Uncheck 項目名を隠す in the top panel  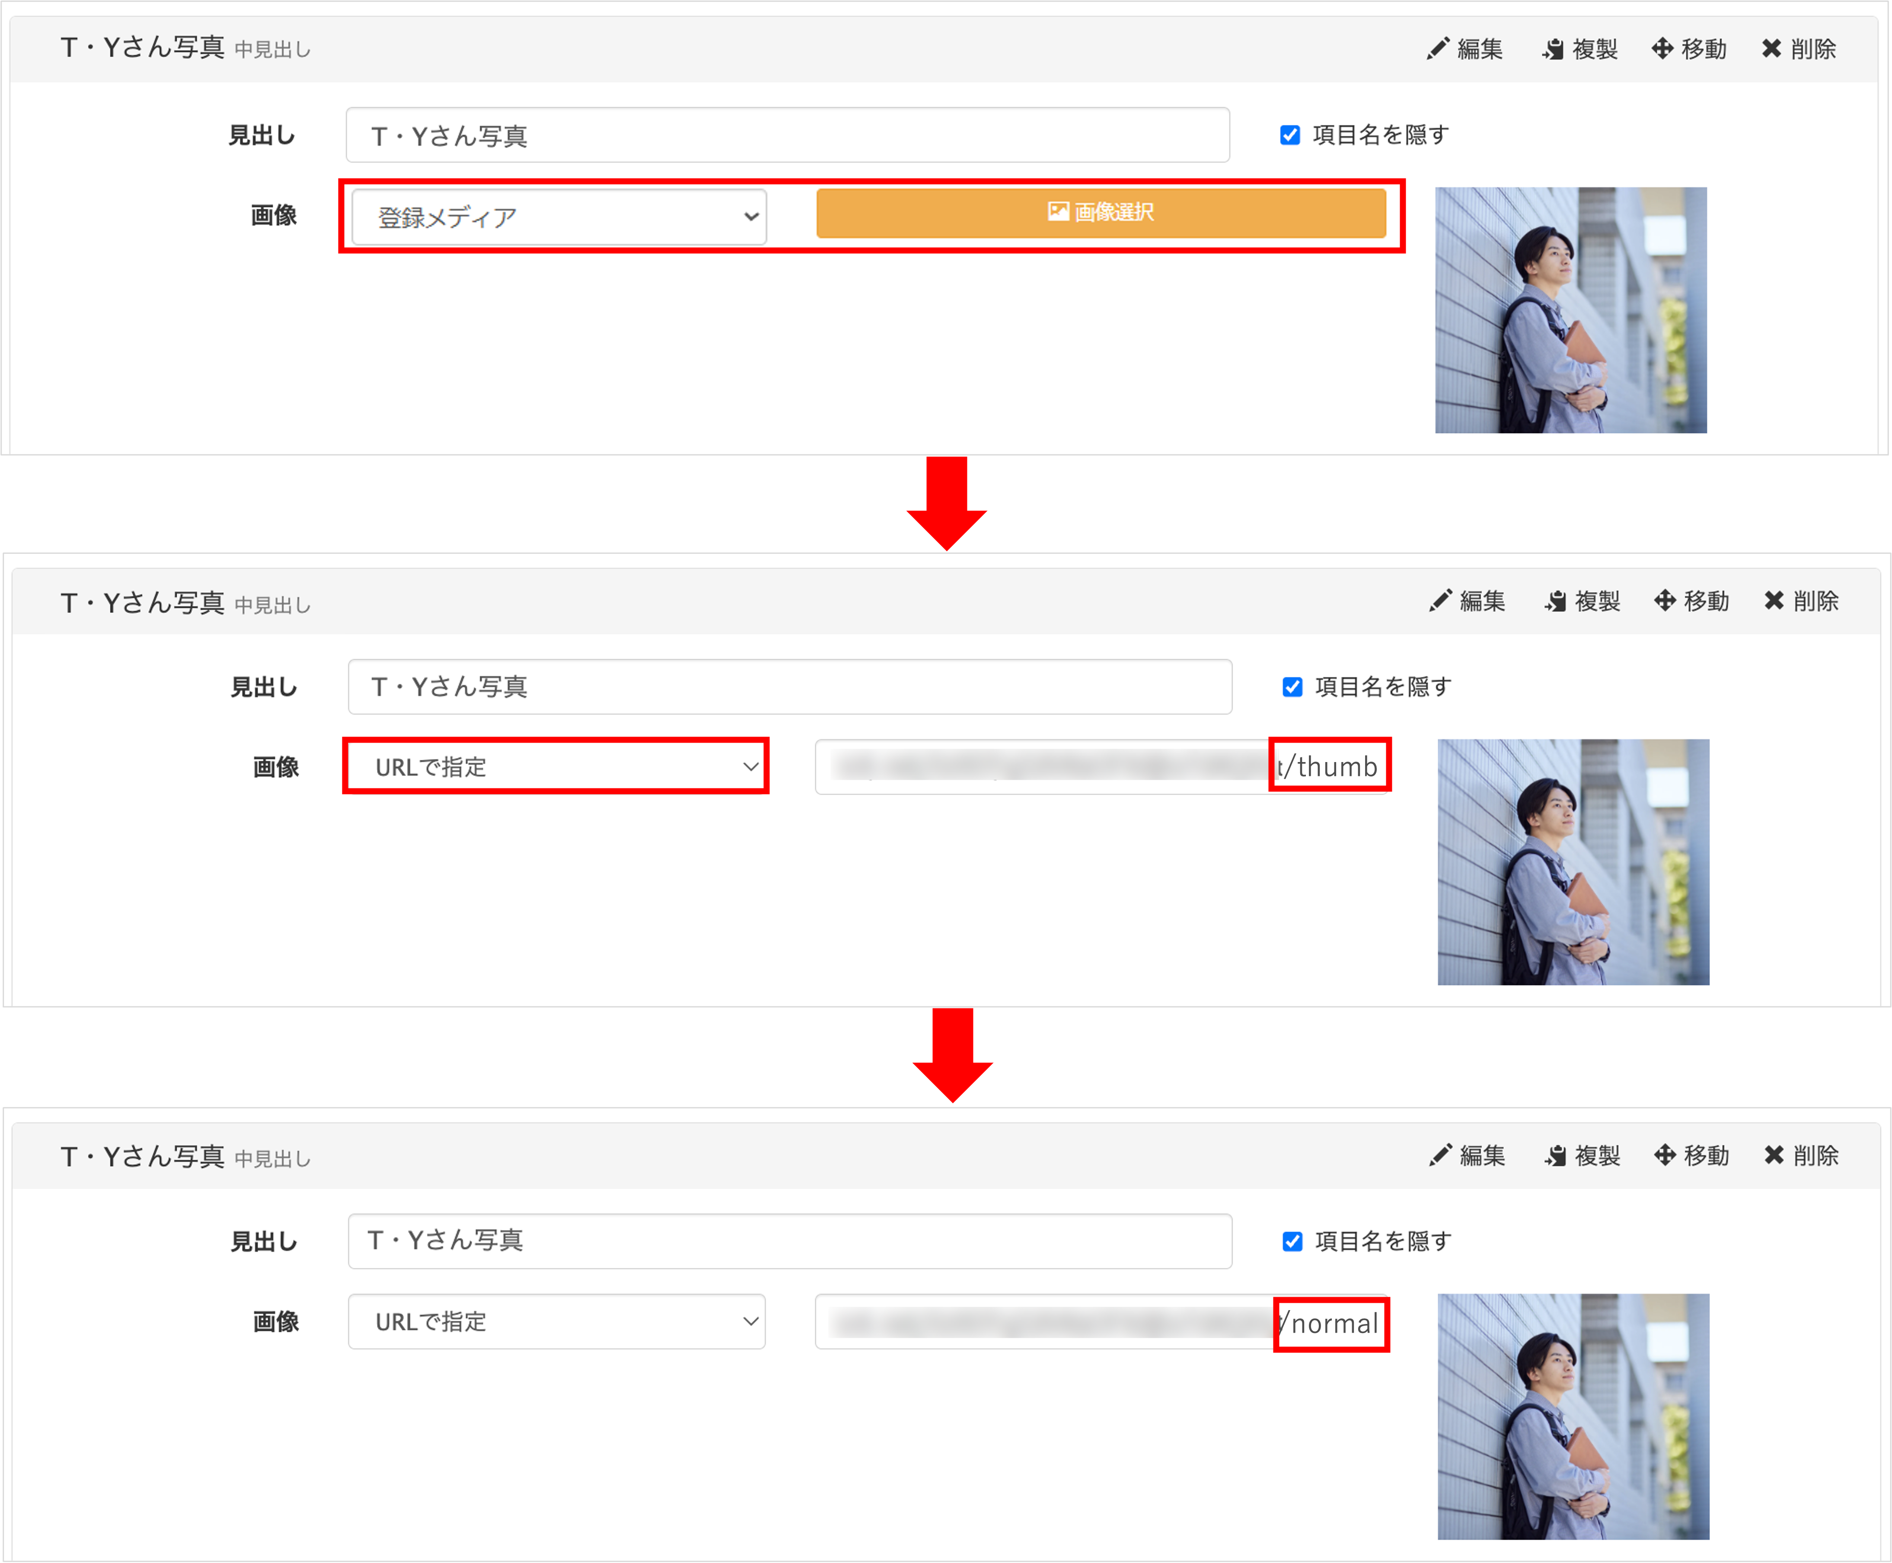(x=1289, y=135)
